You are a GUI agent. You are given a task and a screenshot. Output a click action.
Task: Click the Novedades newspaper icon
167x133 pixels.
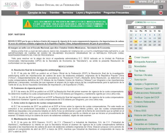pyautogui.click(x=130, y=66)
